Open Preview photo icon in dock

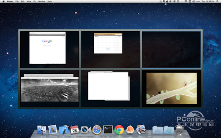point(141,129)
